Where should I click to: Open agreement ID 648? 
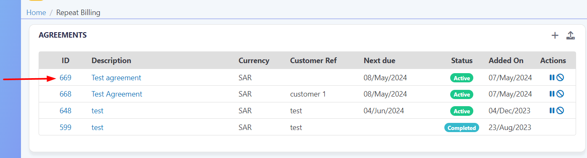coord(65,111)
